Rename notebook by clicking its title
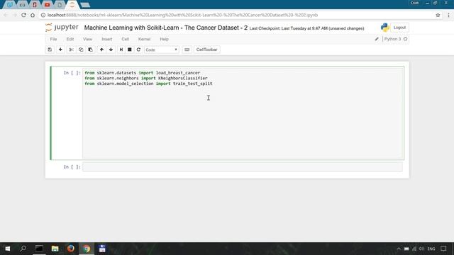 (165, 28)
